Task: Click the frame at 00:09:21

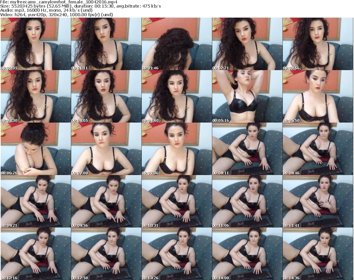Action: (x=36, y=202)
